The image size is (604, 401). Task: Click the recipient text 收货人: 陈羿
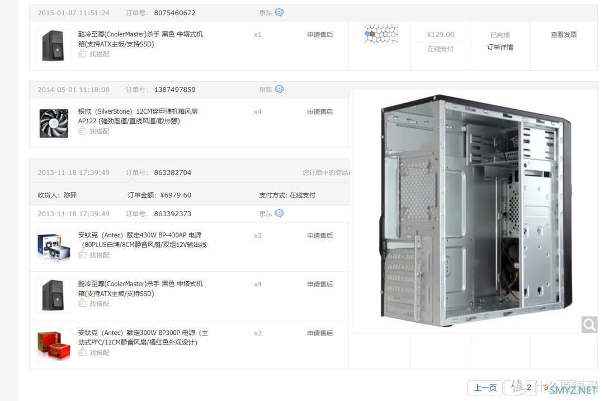[57, 195]
